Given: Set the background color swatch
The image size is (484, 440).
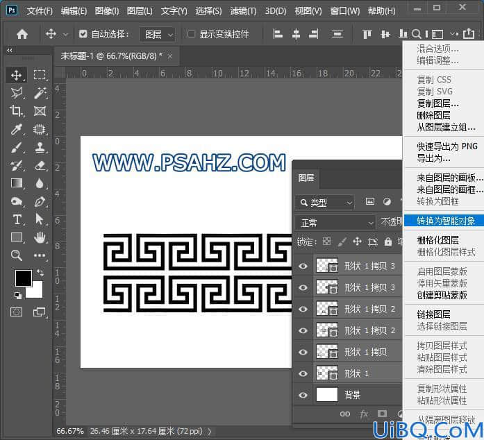Looking at the screenshot, I should point(36,291).
